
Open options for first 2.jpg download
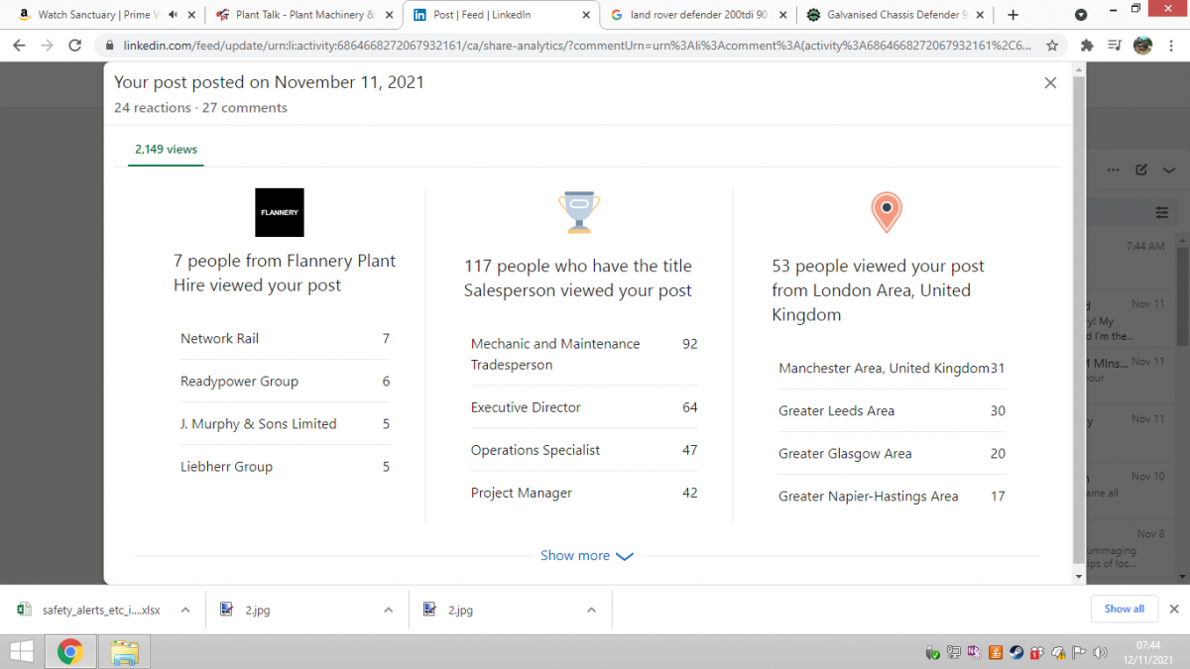(x=388, y=610)
